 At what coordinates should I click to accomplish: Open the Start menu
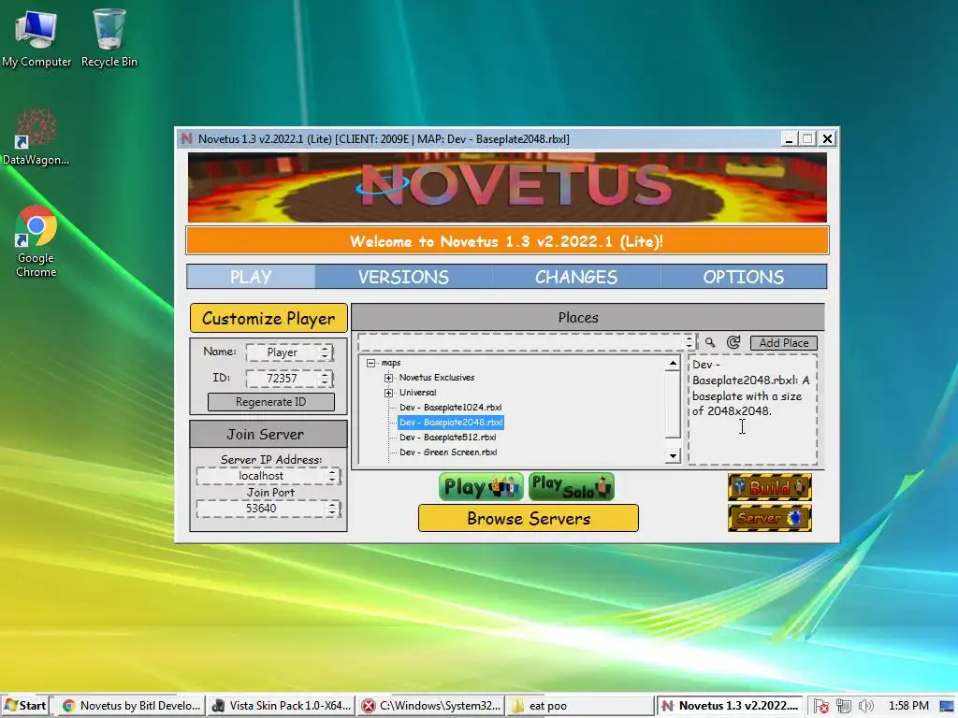(25, 706)
